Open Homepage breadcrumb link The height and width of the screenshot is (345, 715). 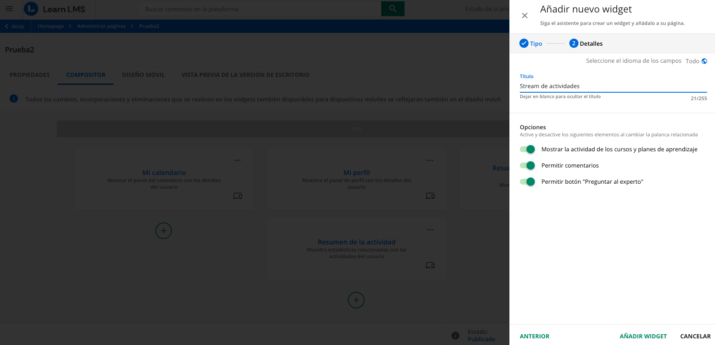click(x=51, y=26)
